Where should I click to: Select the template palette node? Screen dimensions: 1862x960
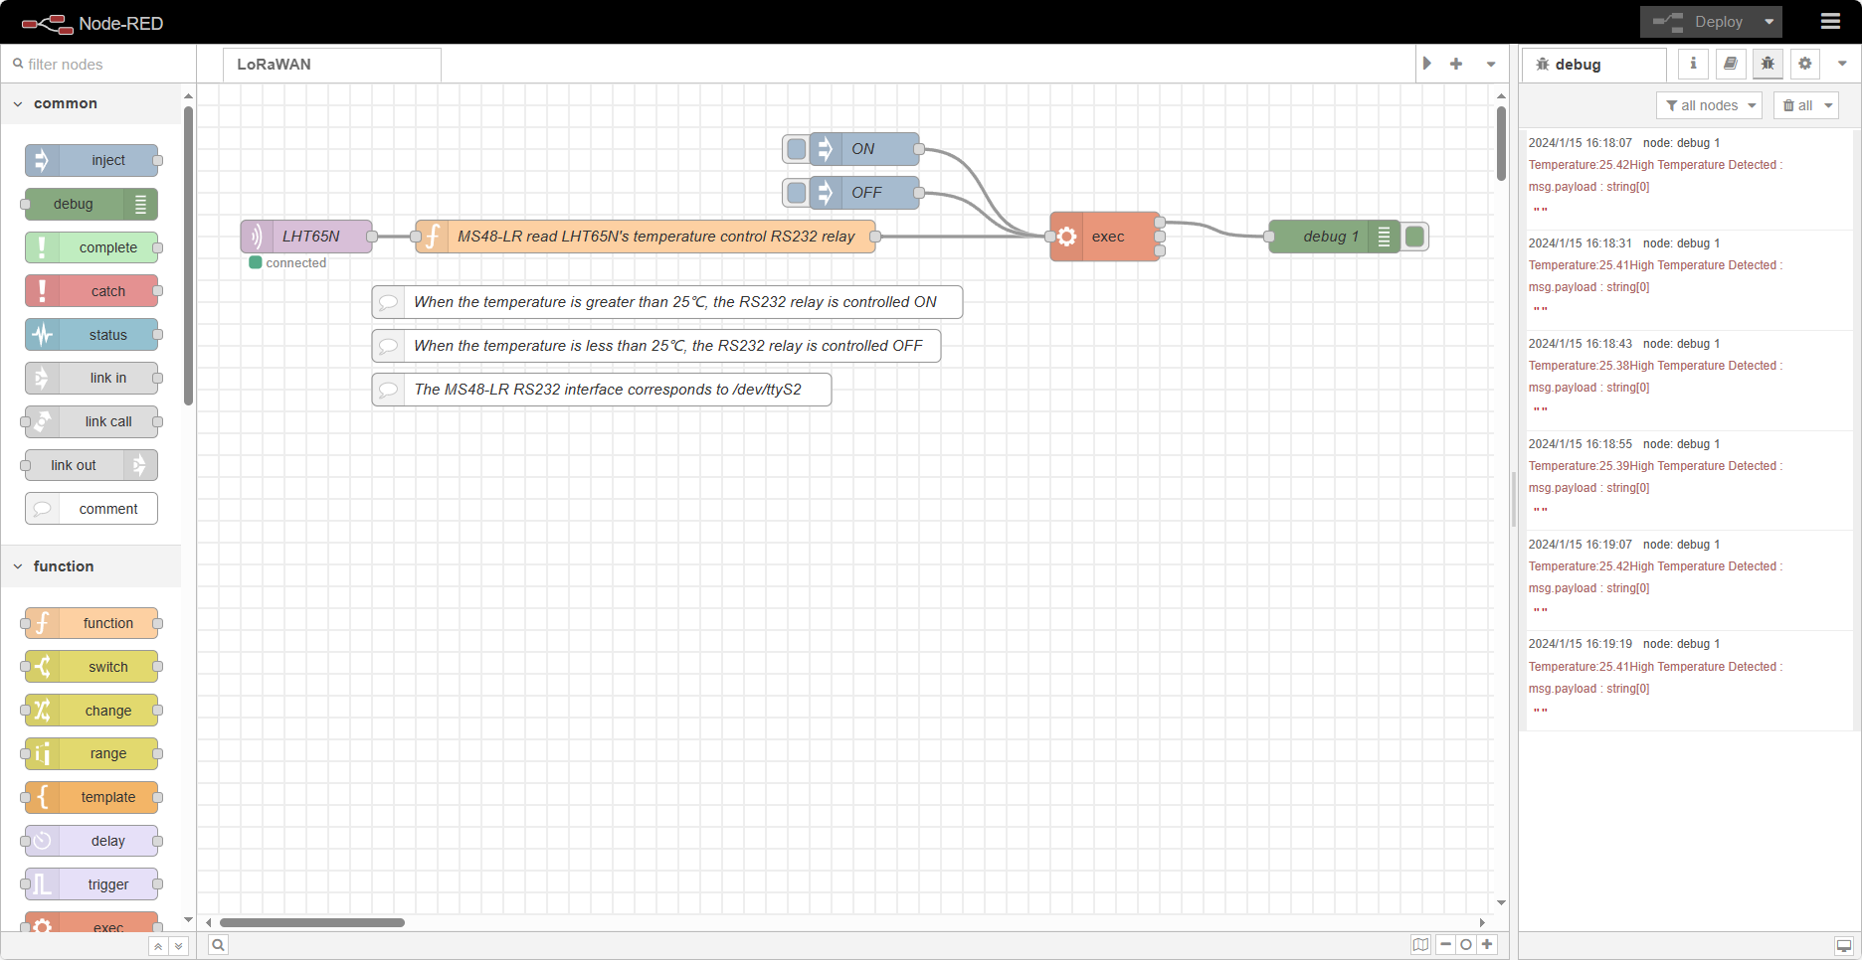(x=92, y=797)
